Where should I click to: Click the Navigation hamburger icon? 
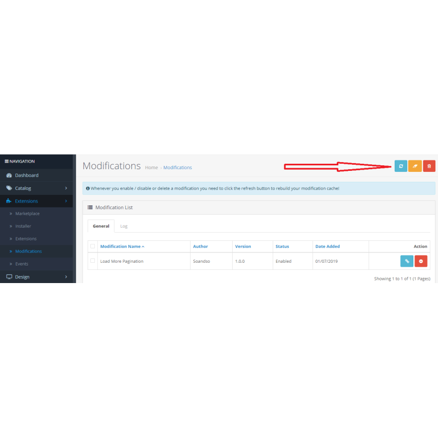click(x=7, y=162)
